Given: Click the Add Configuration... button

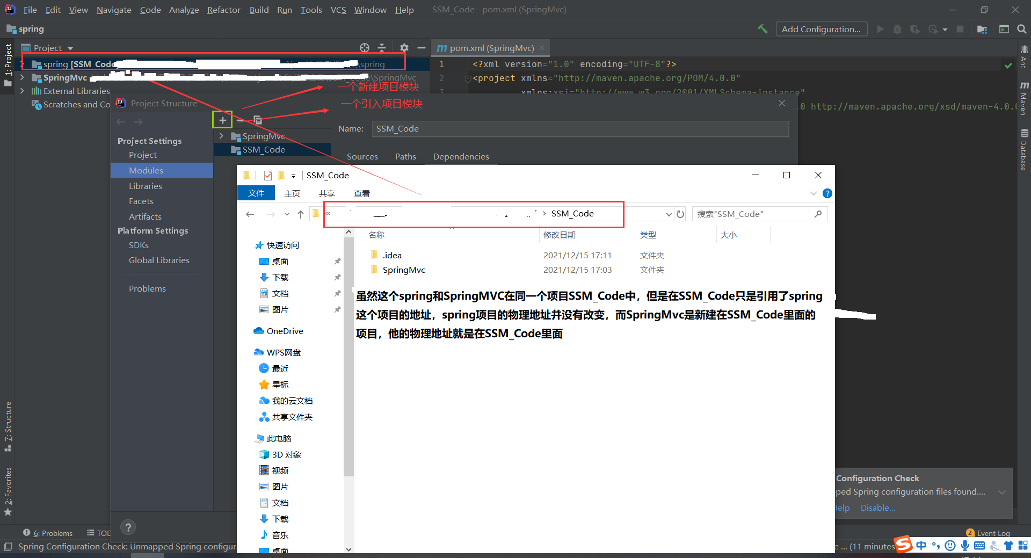Looking at the screenshot, I should [x=821, y=29].
